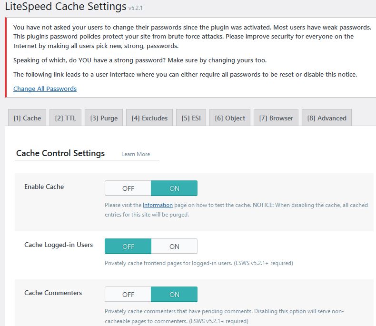This screenshot has height=326, width=376.
Task: Open the [3] Purge tab
Action: pos(104,118)
